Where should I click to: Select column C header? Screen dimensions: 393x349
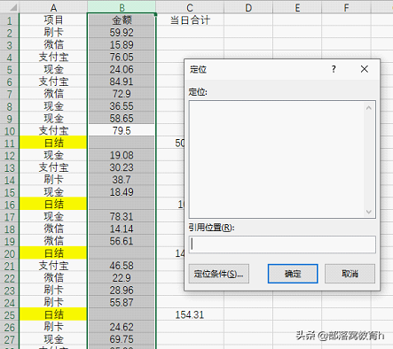[190, 7]
